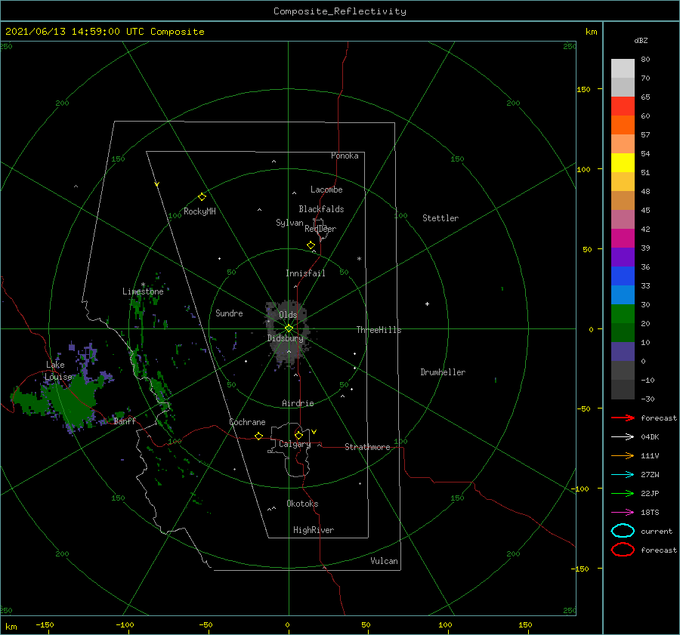Click the white asterisk east of Innisfail
Viewport: 680px width, 635px height.
coord(359,259)
